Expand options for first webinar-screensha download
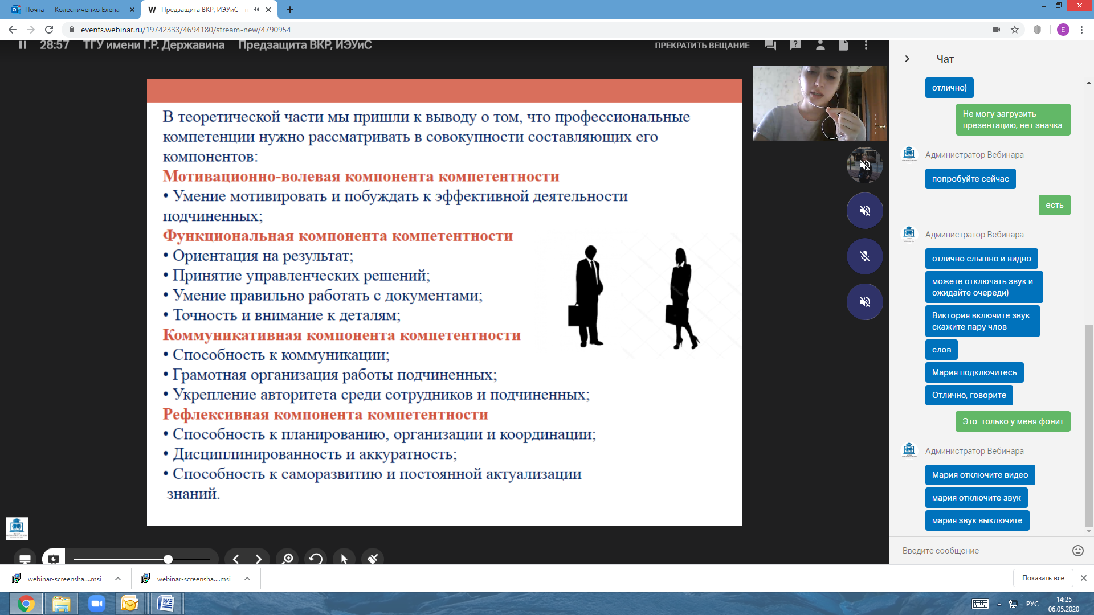 click(118, 579)
